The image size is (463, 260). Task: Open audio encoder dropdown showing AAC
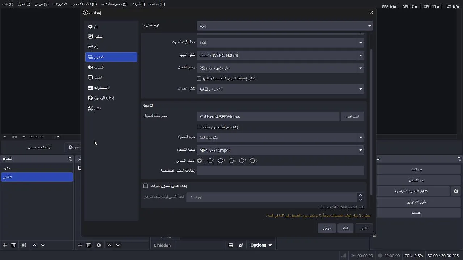pos(280,89)
